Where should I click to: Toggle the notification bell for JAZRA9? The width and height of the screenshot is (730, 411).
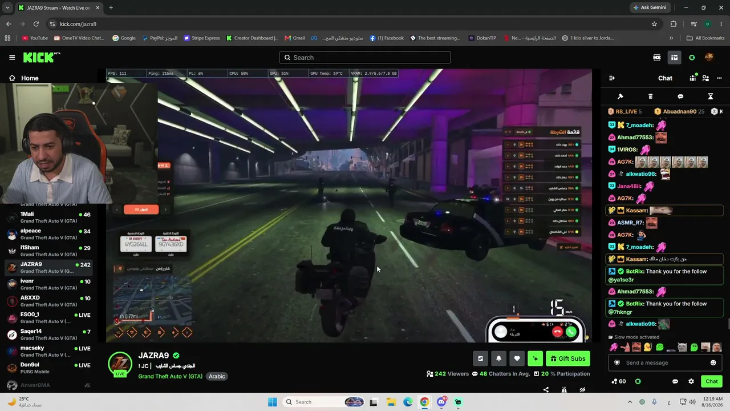tap(498, 358)
